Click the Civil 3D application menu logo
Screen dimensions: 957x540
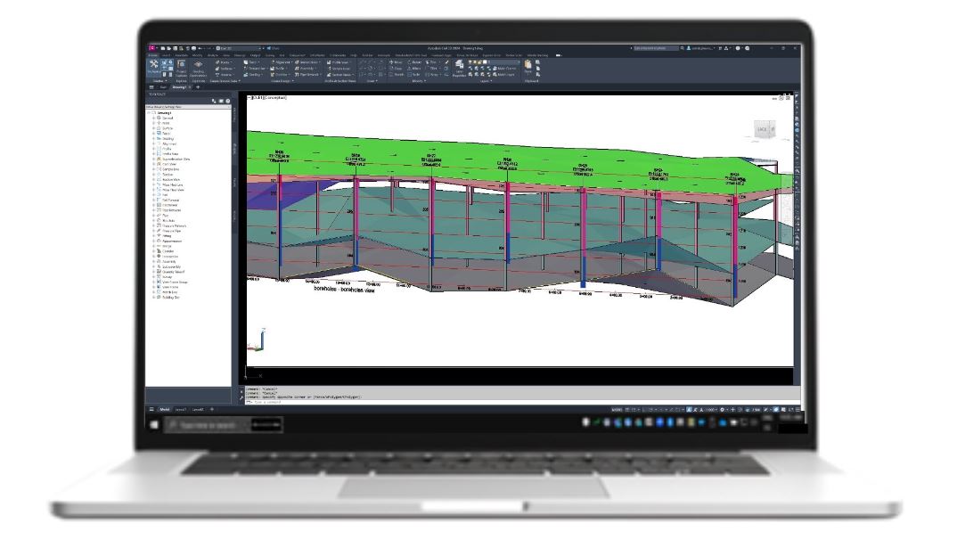click(x=152, y=47)
